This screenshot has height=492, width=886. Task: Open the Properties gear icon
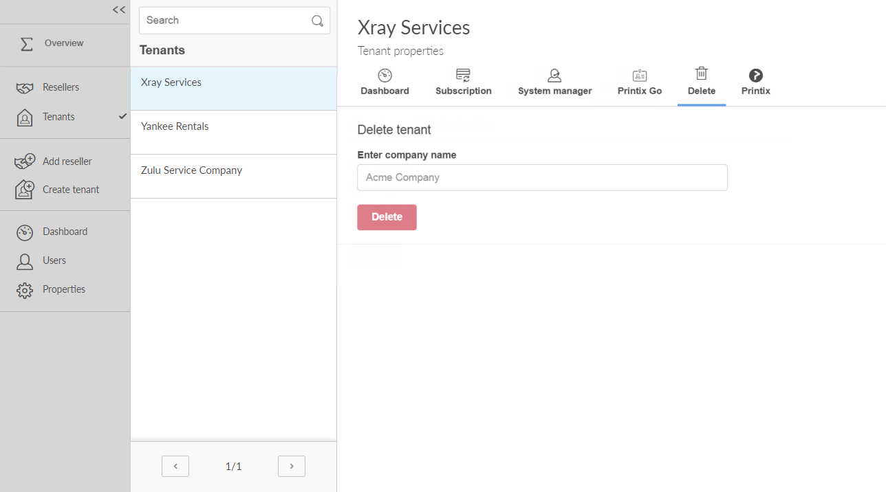point(25,290)
